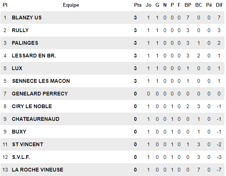226x176 pixels.
Task: Open the LUX team entry
Action: (x=17, y=68)
